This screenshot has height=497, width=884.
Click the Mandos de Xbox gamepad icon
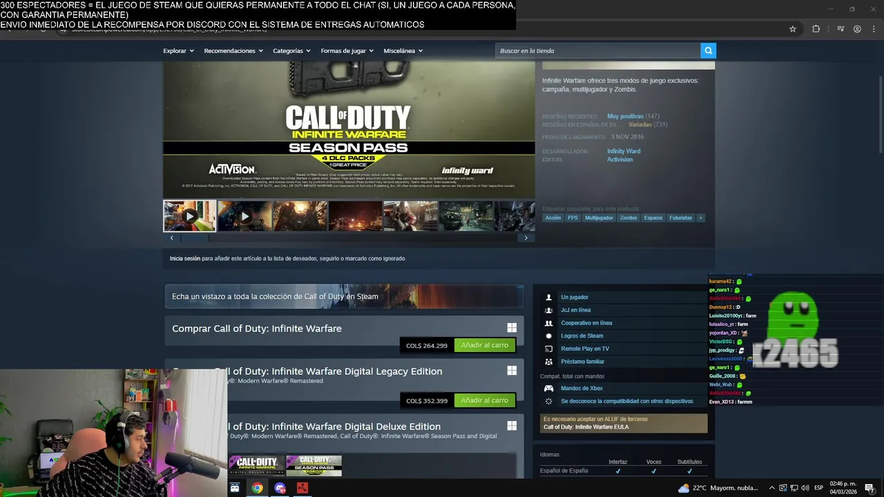[549, 389]
